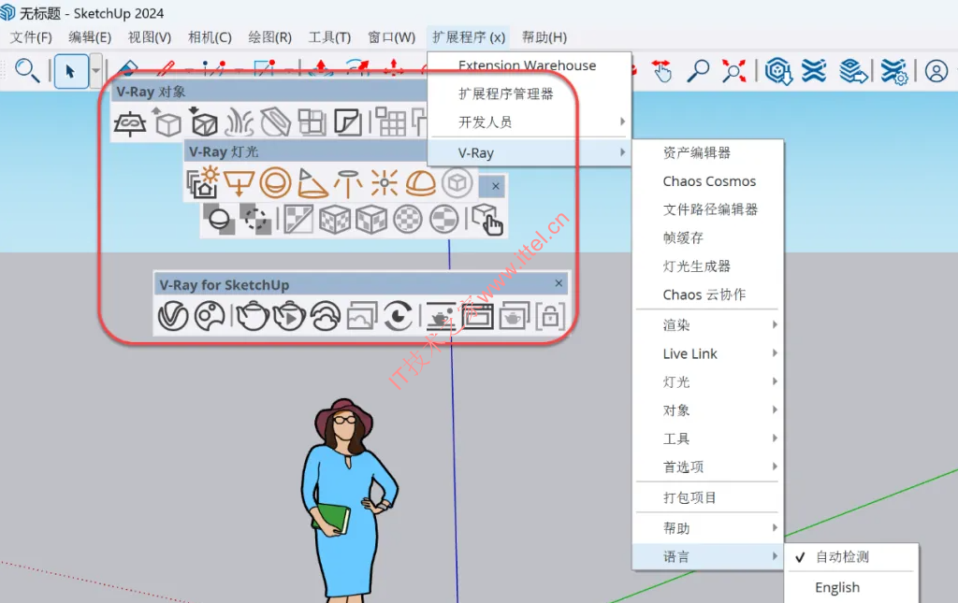This screenshot has height=603, width=958.
Task: Expand the 语言 submenu
Action: pos(708,556)
